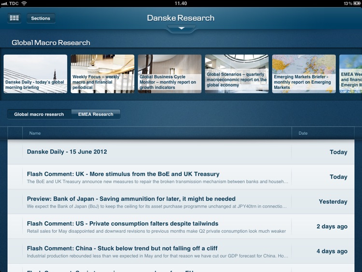Image resolution: width=362 pixels, height=272 pixels.
Task: Click the '2 days ago' date cell
Action: click(332, 227)
